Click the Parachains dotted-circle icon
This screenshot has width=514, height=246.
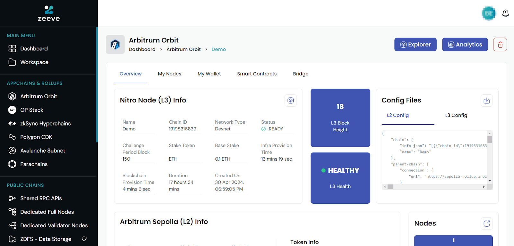12,164
